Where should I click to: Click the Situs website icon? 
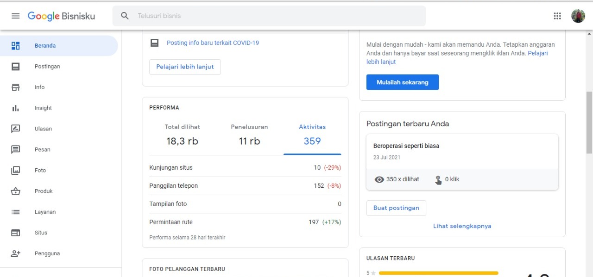tap(16, 233)
